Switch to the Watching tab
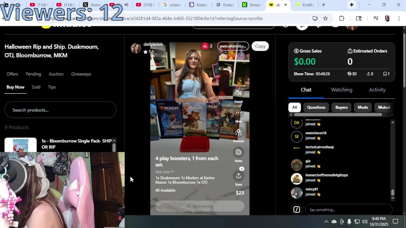 click(x=342, y=90)
